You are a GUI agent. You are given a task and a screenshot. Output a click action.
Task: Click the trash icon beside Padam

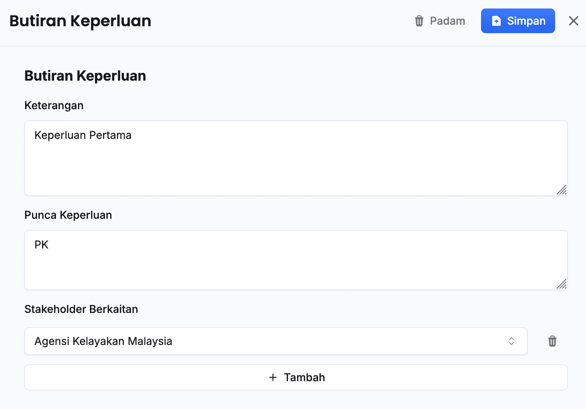point(419,21)
